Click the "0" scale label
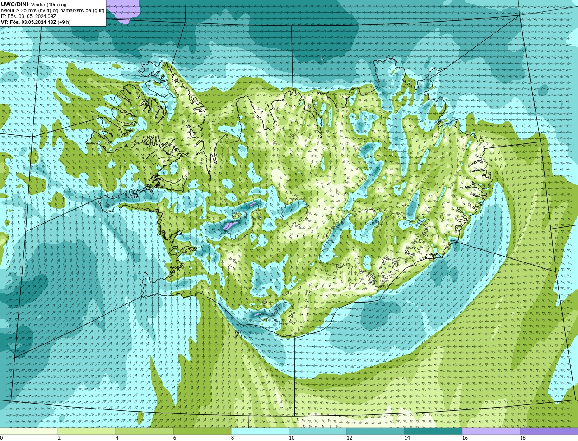Screen dimensions: 578x441 [x=1, y=438]
